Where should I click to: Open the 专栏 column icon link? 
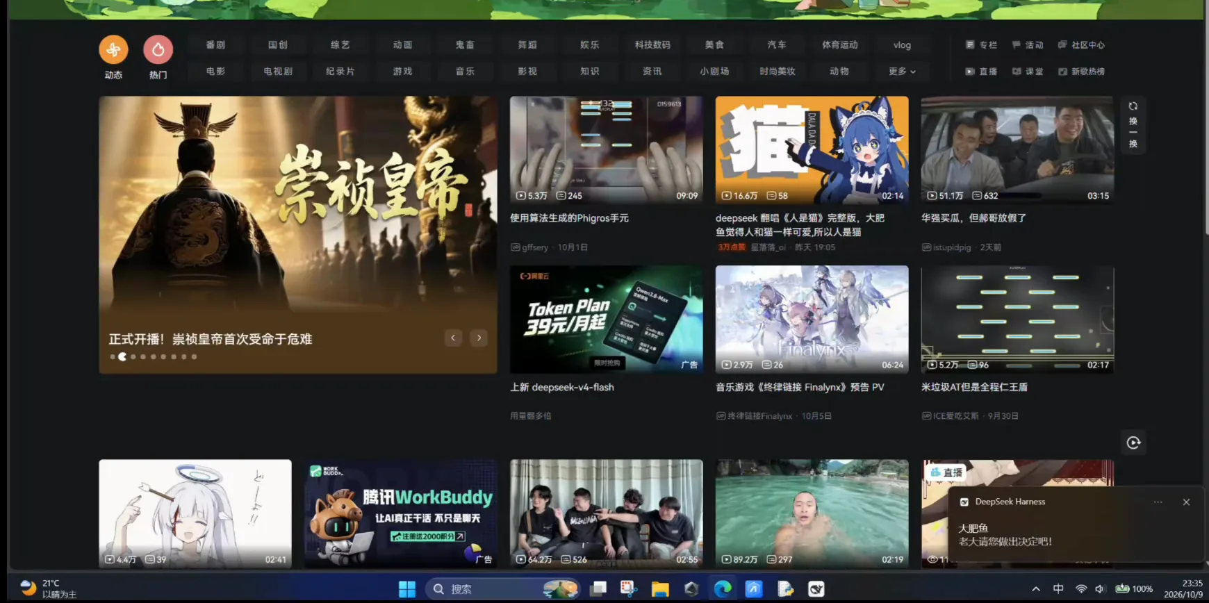pos(981,44)
